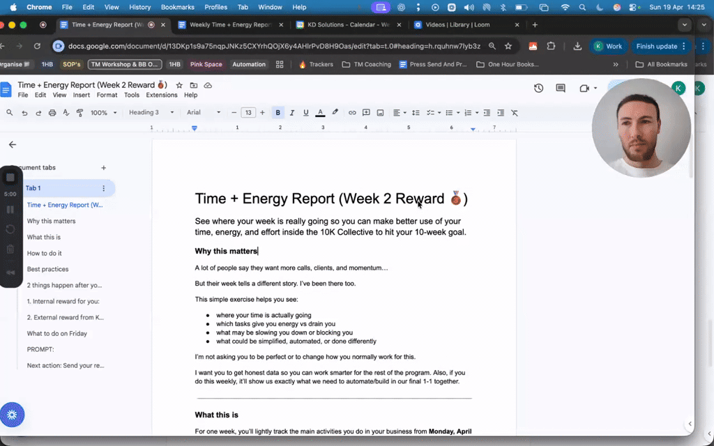This screenshot has height=446, width=714.
Task: Jump to 'PROMPT:' outline heading
Action: tap(40, 350)
